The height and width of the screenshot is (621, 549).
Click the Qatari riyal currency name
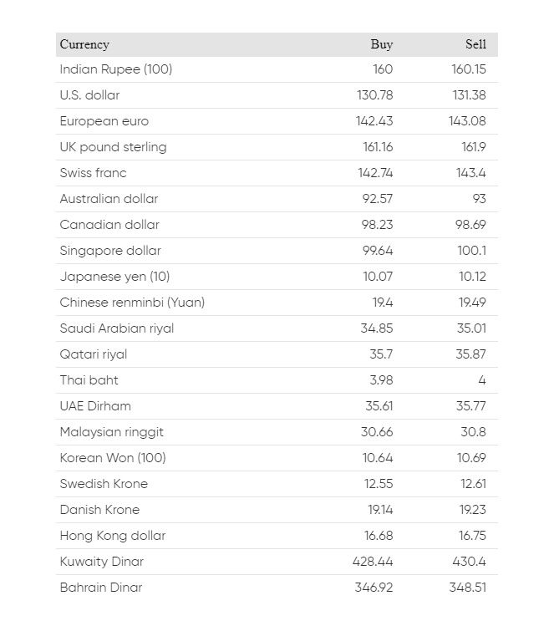tap(94, 354)
